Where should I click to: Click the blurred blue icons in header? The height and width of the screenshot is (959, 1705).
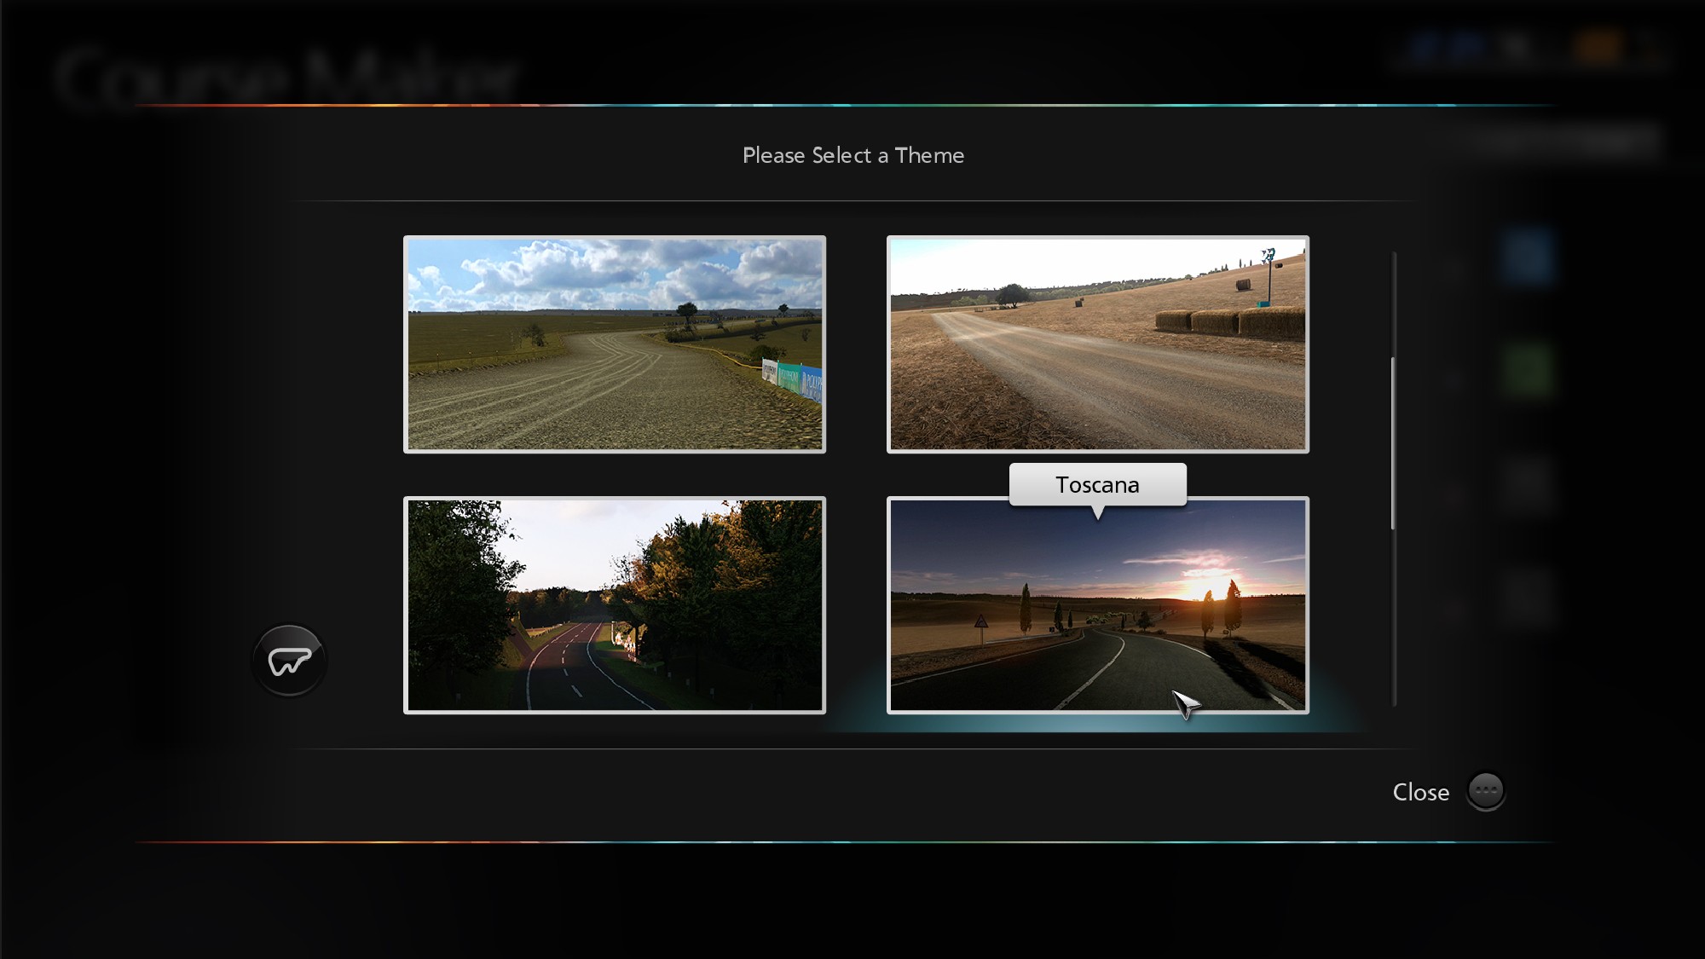pos(1446,47)
